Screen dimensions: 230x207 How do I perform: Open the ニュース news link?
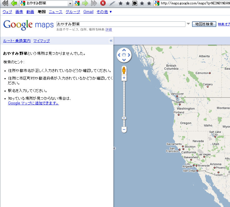tap(55, 12)
